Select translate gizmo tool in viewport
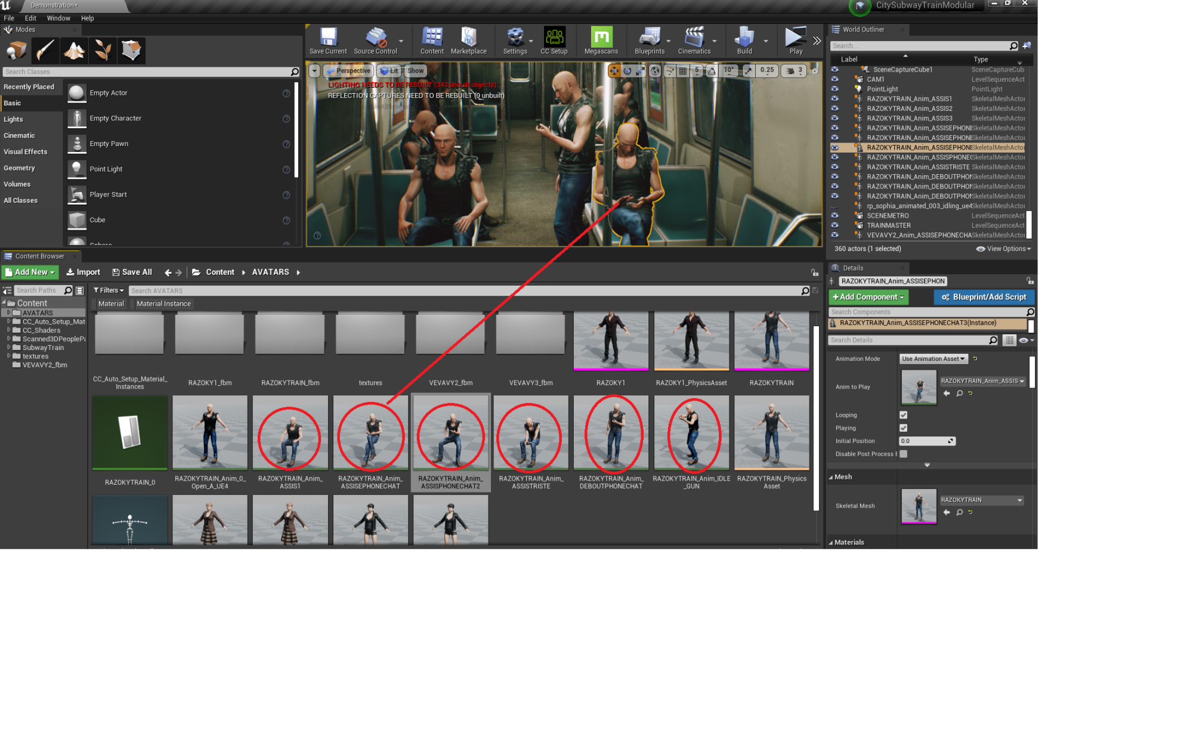This screenshot has height=740, width=1193. (614, 70)
